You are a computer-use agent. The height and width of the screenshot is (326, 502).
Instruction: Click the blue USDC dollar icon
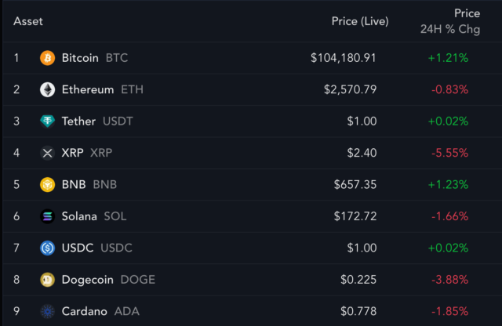click(x=47, y=248)
